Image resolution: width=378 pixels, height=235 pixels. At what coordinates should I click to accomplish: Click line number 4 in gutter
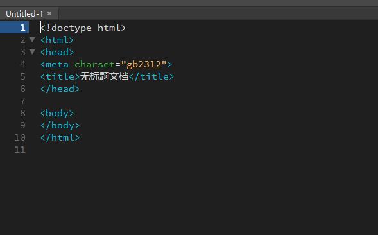[x=22, y=64]
